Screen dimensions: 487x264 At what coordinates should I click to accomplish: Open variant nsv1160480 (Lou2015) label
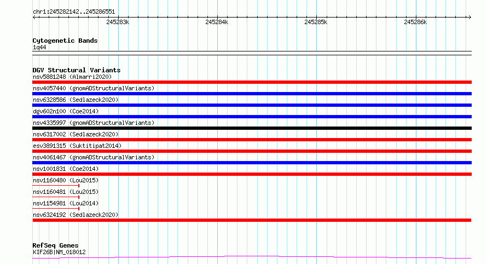[x=66, y=180]
